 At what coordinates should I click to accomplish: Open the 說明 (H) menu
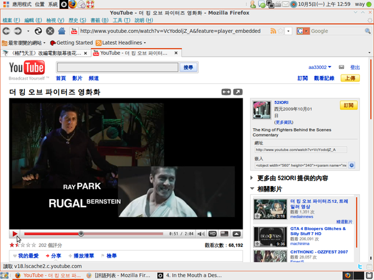(x=143, y=21)
